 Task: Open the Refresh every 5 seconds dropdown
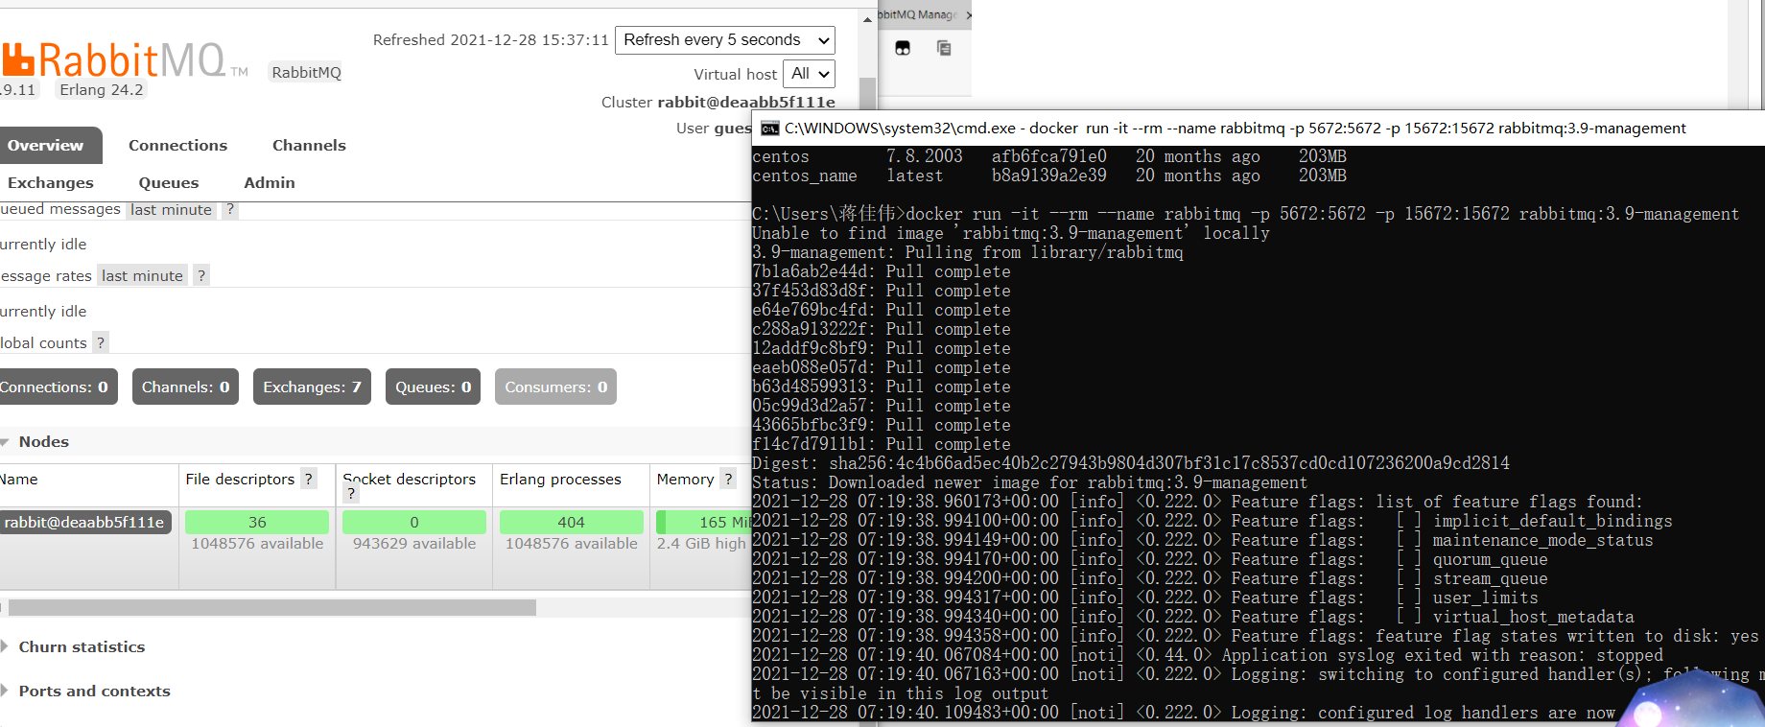point(725,40)
